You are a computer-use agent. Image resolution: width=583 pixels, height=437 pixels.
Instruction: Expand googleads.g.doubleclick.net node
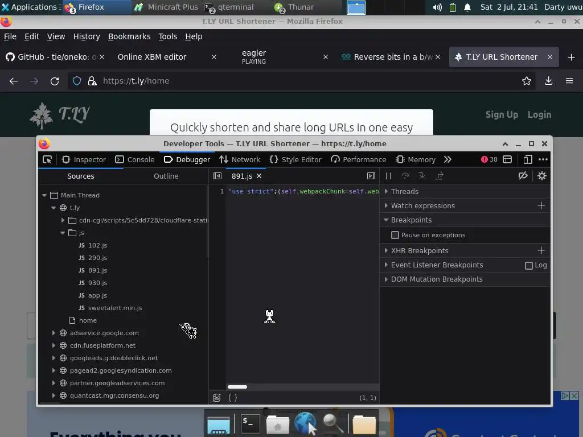point(54,358)
